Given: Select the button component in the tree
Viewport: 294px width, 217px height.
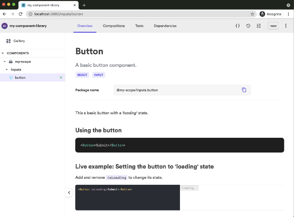Looking at the screenshot, I should pos(20,77).
